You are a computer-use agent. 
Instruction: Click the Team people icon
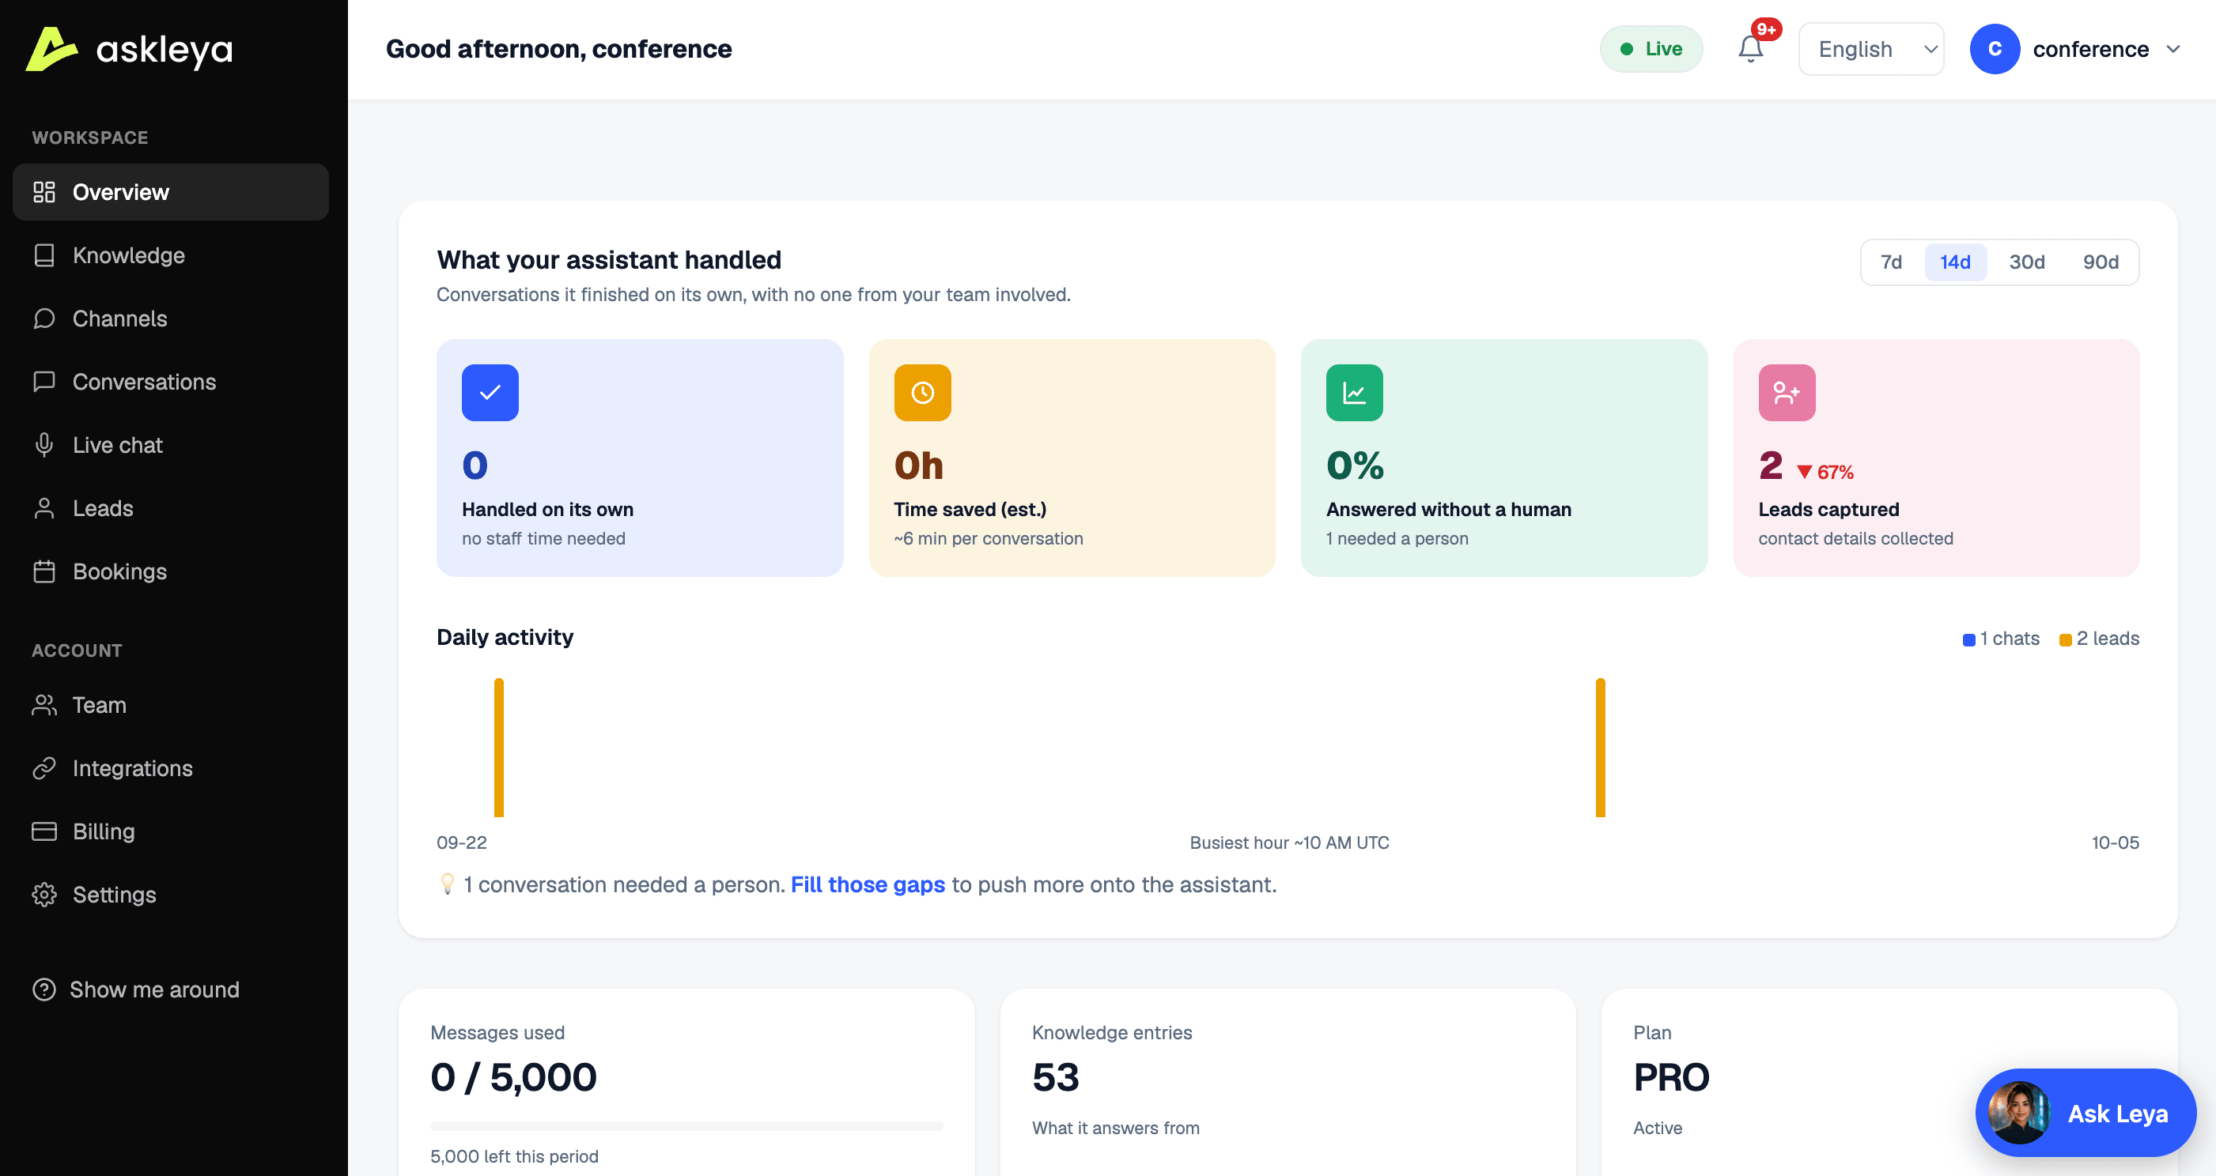43,705
